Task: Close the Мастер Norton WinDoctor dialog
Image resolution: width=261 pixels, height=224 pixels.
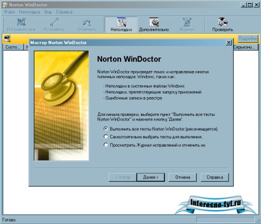Action: coord(229,42)
